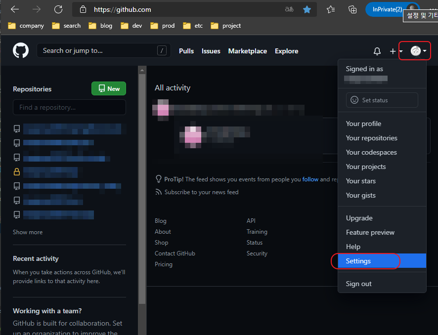Open the follow link in ProTip
The width and height of the screenshot is (438, 335).
[310, 179]
